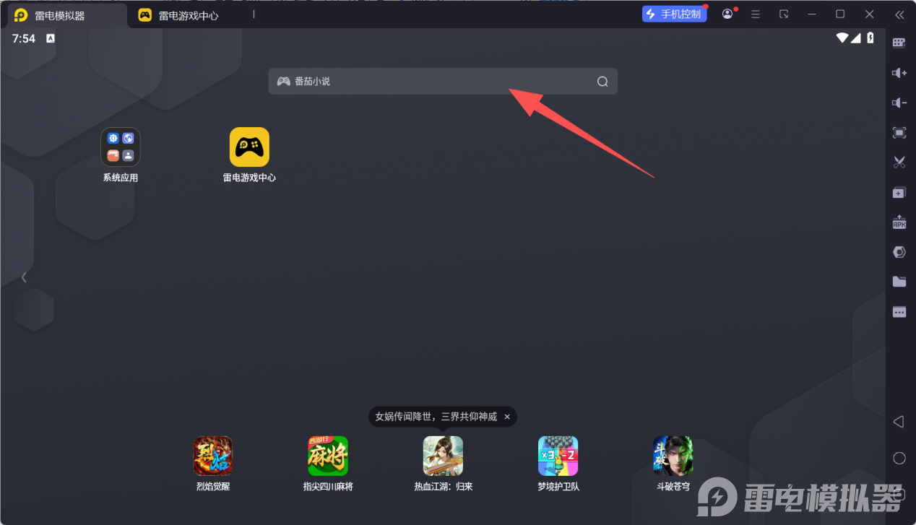This screenshot has width=916, height=525.
Task: Launch 雷电游戏中心 app on home screen
Action: 249,147
